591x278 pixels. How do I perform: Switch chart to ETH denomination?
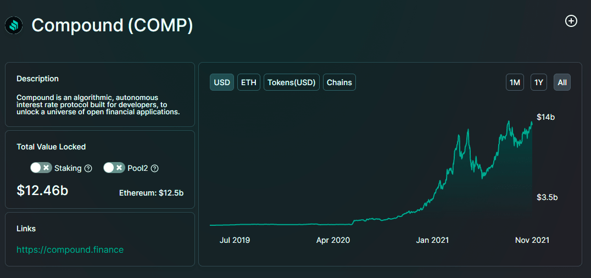[249, 82]
